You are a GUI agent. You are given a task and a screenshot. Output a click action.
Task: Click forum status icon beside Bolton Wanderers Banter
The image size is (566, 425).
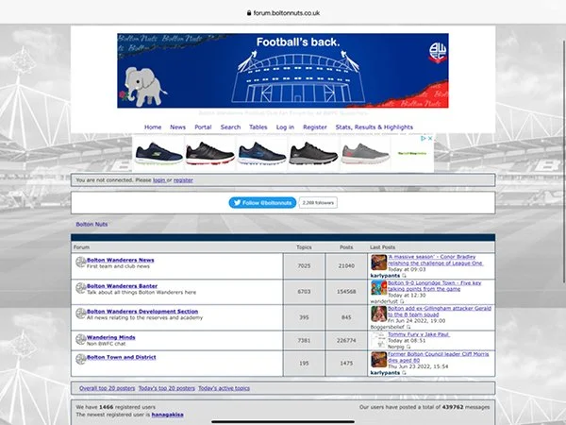[80, 288]
